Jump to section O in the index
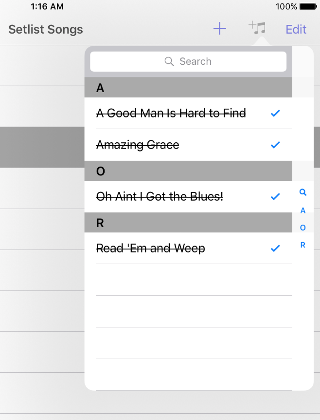This screenshot has width=320, height=420. pos(303,228)
